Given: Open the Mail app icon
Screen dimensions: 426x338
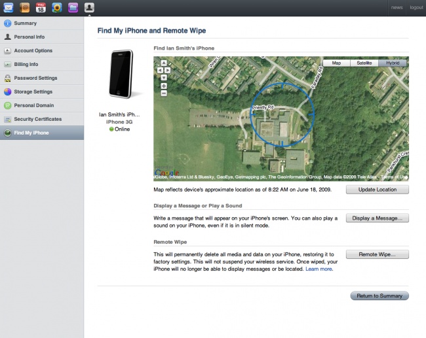Looking at the screenshot, I should (8, 8).
